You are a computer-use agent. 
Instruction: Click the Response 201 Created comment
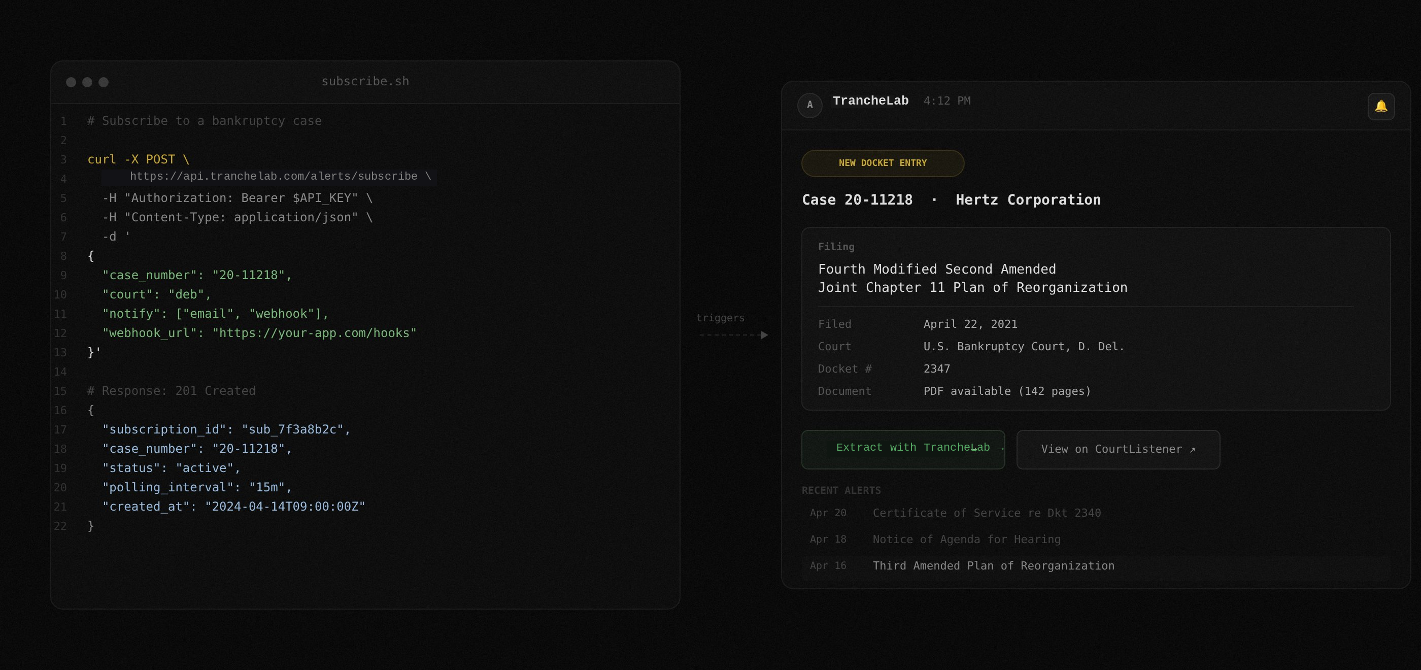click(x=172, y=391)
